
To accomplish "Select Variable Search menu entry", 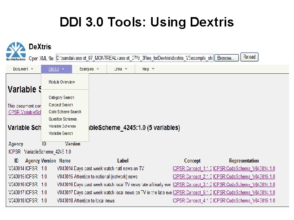I will pos(61,133).
